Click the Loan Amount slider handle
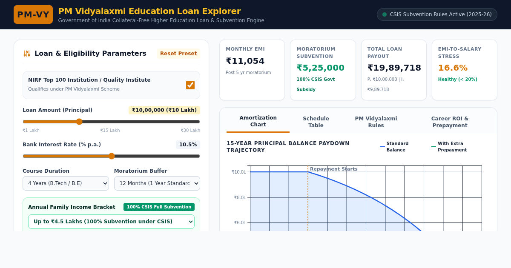Screen dimensions: 511x268 tap(79, 122)
